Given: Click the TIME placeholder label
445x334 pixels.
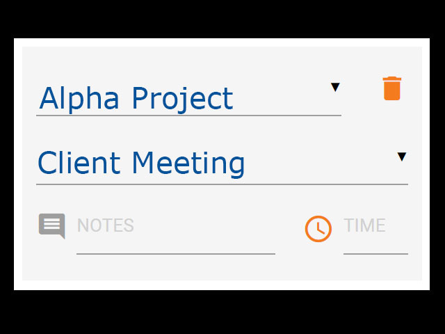Looking at the screenshot, I should pos(364,225).
